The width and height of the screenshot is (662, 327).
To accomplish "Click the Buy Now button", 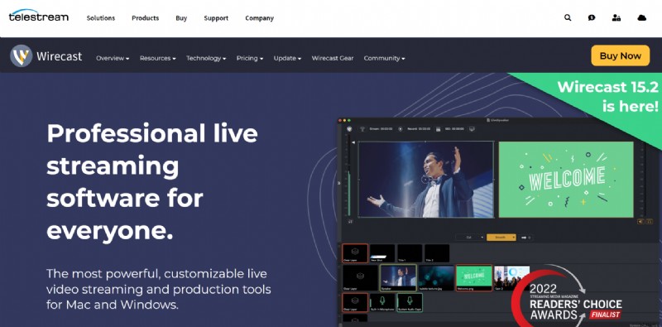I will (620, 55).
